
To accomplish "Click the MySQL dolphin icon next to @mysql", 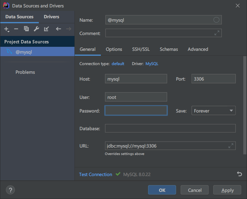I will tap(9, 51).
